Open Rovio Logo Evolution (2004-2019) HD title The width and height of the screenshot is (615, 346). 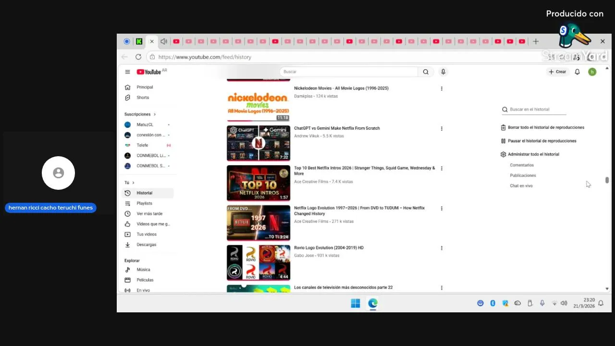pos(329,248)
